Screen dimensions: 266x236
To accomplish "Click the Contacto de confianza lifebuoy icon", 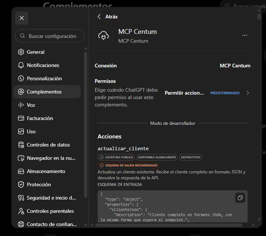I will point(21,224).
